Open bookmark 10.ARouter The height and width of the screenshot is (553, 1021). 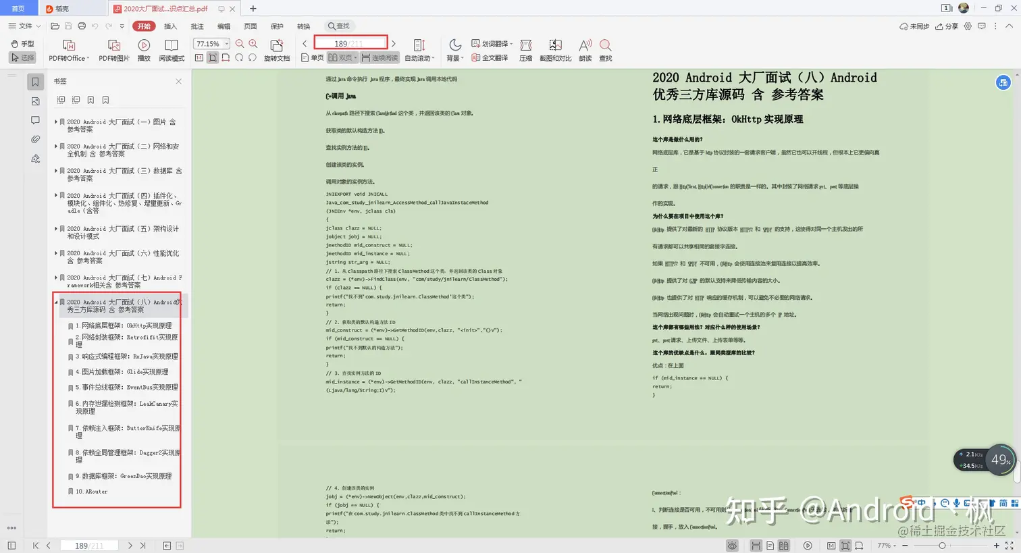[91, 492]
